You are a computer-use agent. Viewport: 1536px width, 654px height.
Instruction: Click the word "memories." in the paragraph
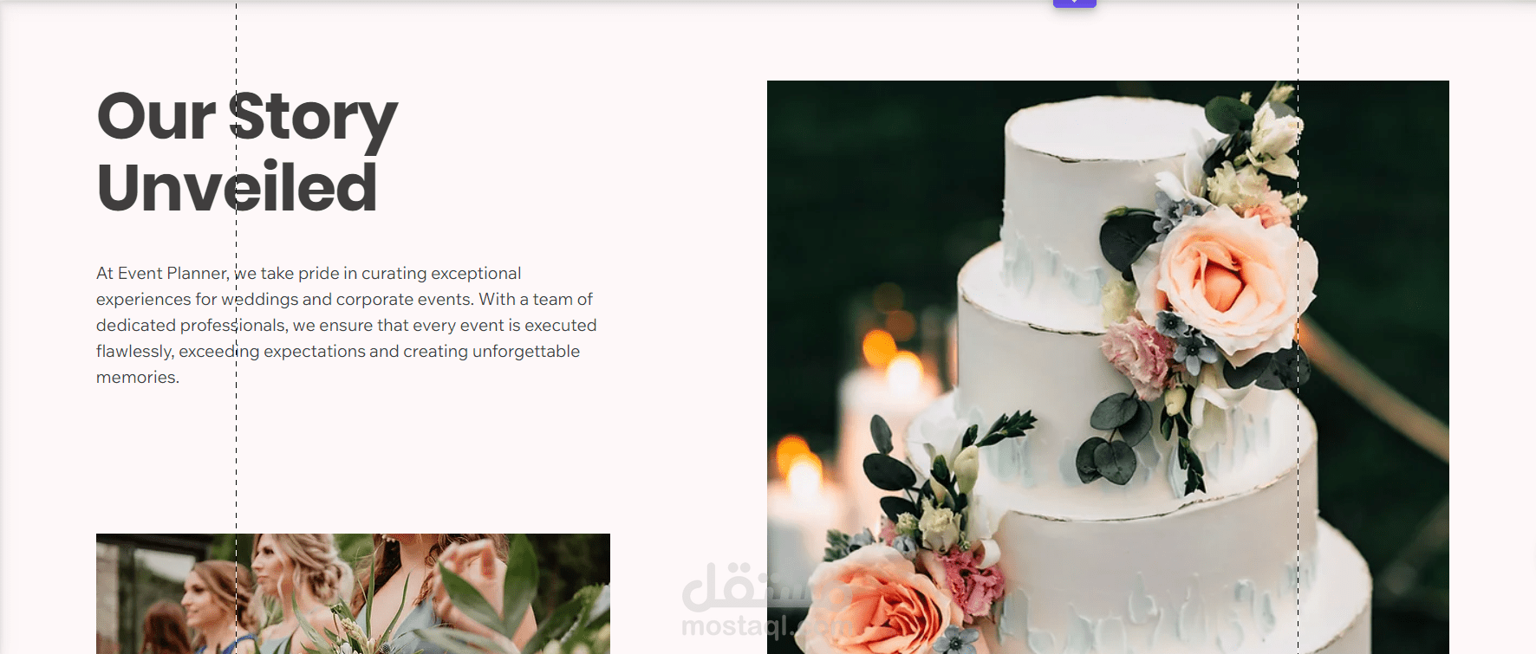tap(137, 378)
